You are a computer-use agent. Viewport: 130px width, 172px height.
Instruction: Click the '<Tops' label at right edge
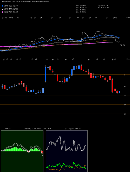128,17
